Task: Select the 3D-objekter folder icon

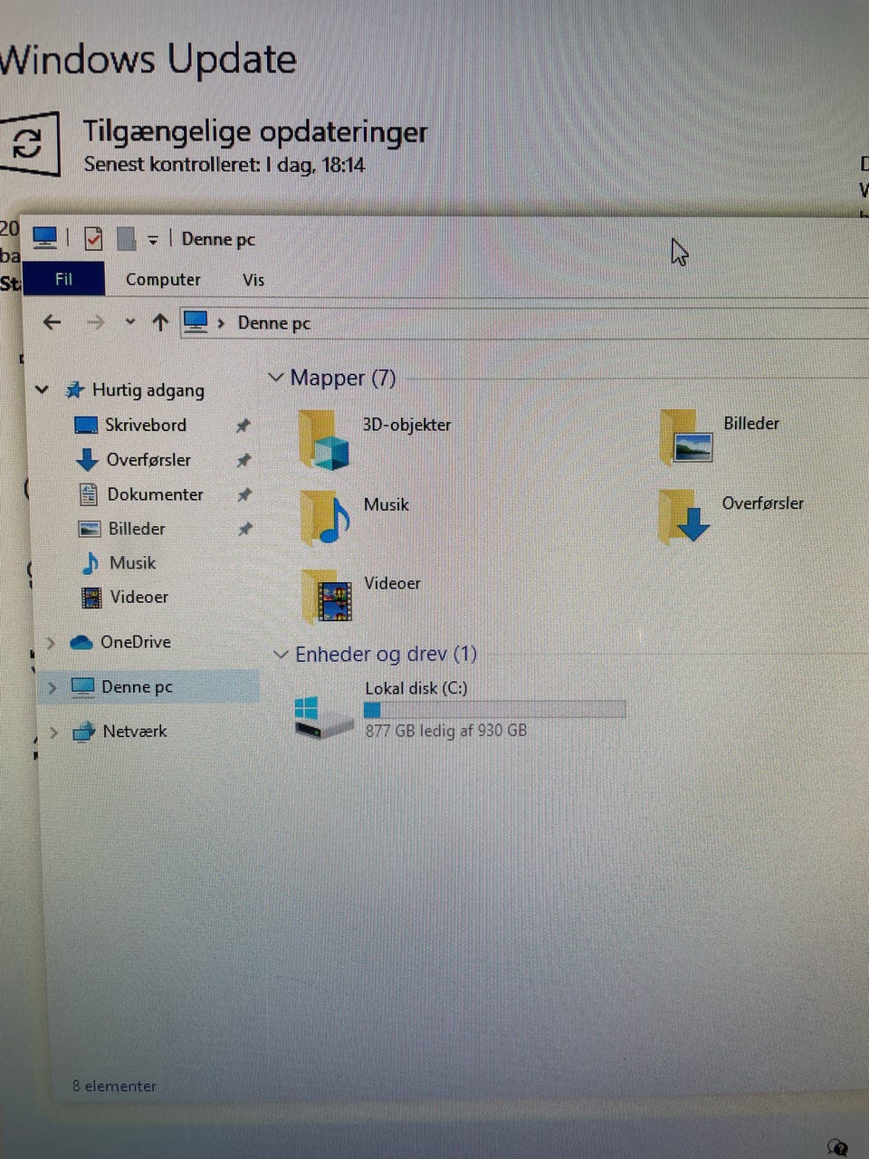Action: pyautogui.click(x=324, y=439)
